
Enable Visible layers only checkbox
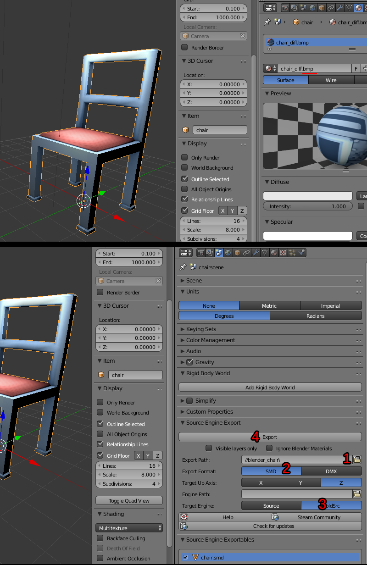tap(209, 448)
